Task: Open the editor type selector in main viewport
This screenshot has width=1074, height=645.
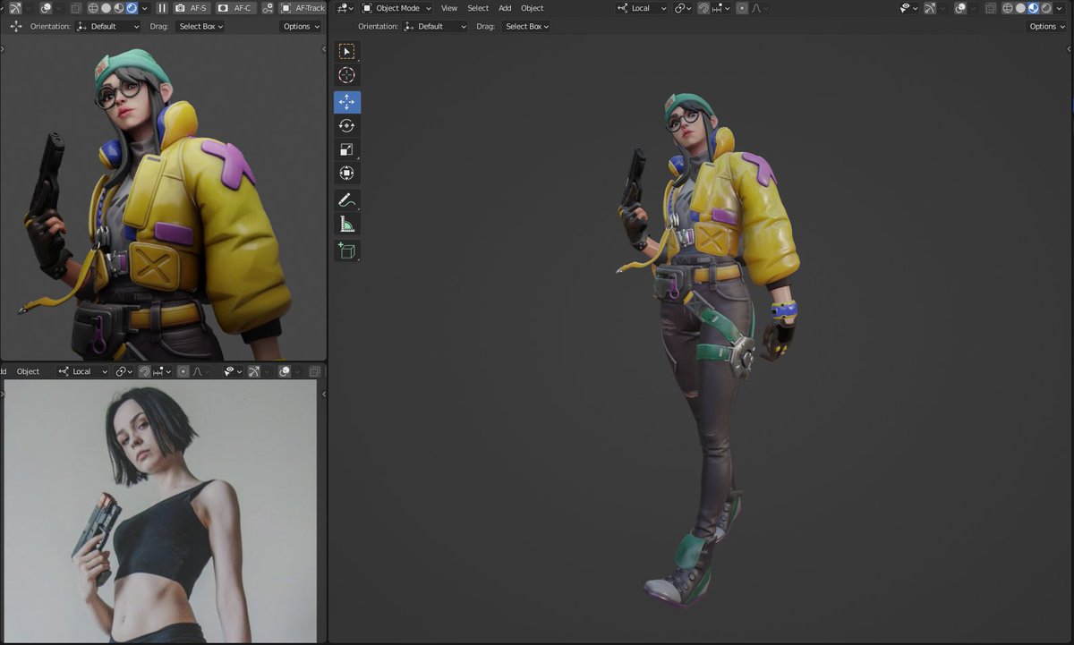Action: (x=345, y=8)
